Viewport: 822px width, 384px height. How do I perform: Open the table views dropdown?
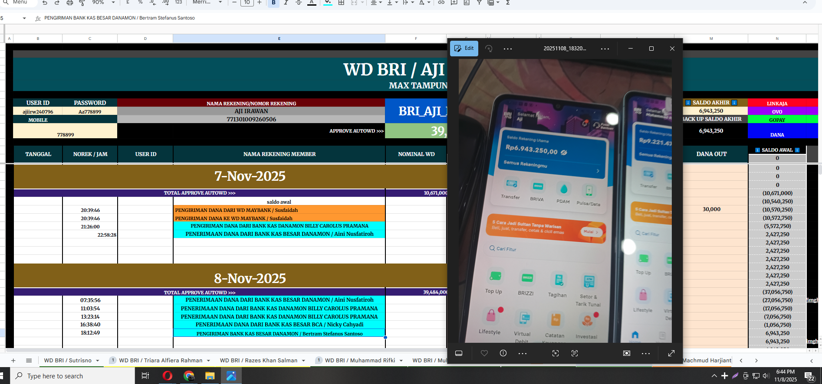tap(493, 3)
